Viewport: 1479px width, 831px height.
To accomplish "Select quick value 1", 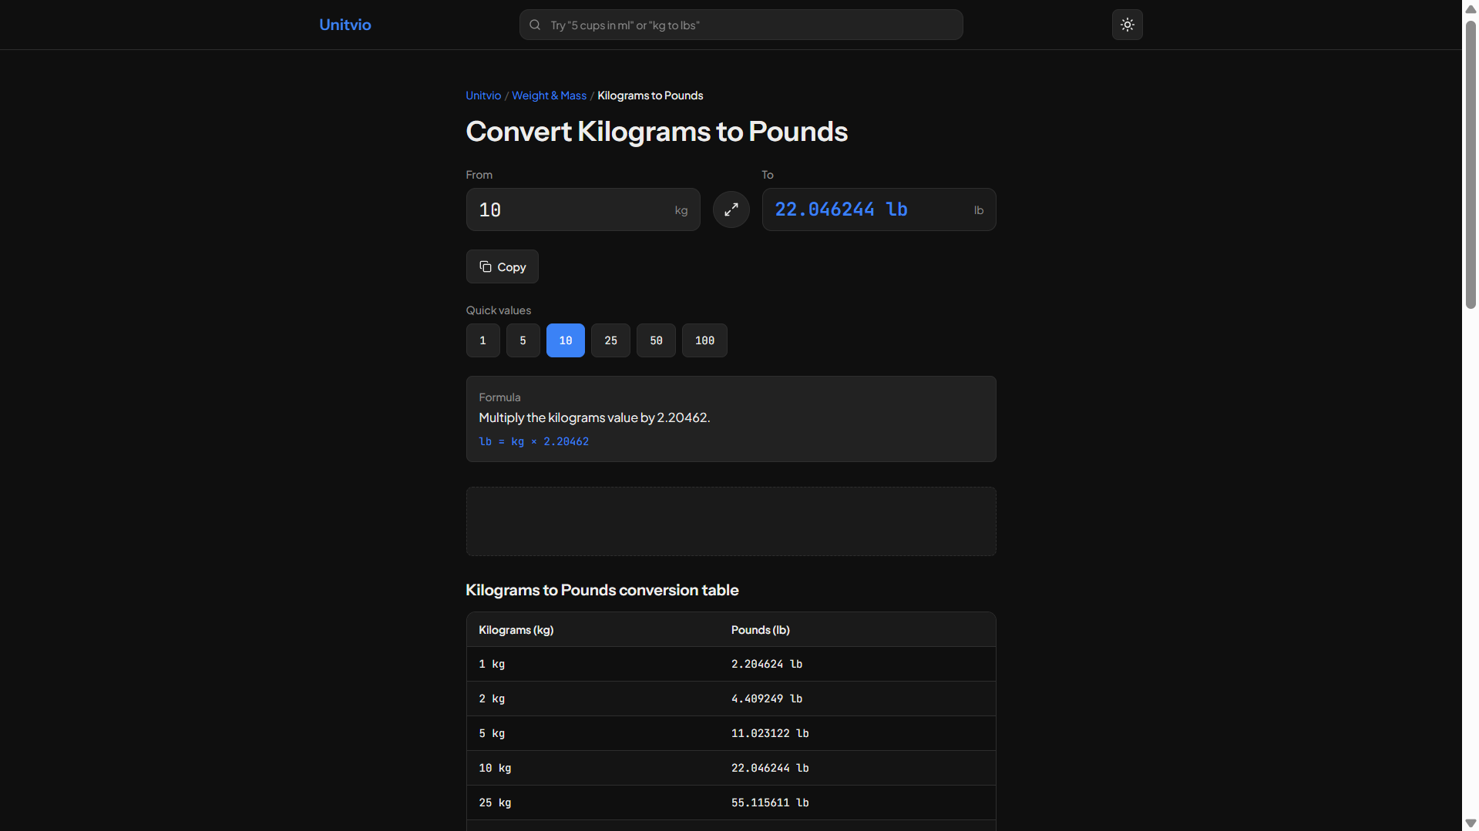I will click(x=483, y=340).
